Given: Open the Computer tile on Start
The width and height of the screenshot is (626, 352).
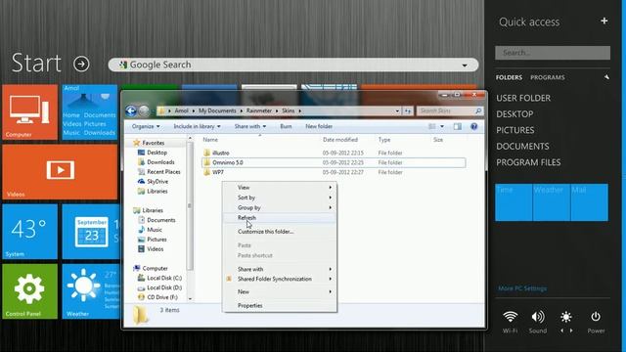Looking at the screenshot, I should tap(30, 112).
